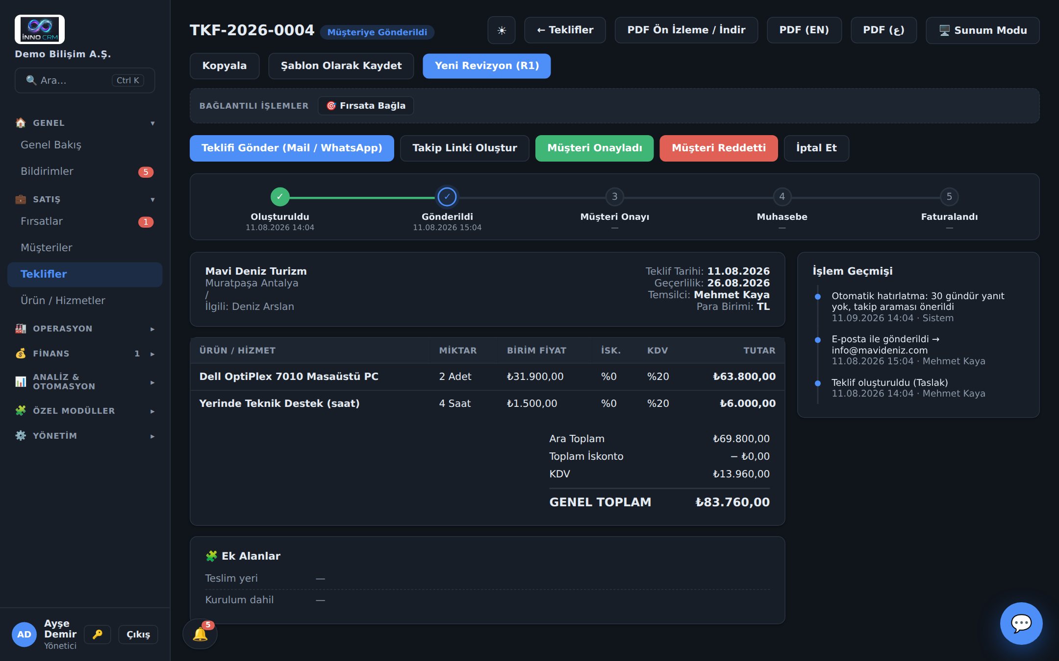Select step 3 Müşteri Onayı circle
The image size is (1059, 661).
click(615, 197)
